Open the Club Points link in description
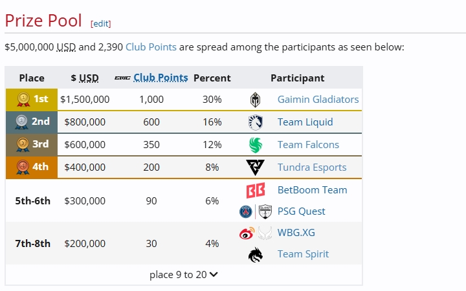466x291 pixels. tap(151, 47)
